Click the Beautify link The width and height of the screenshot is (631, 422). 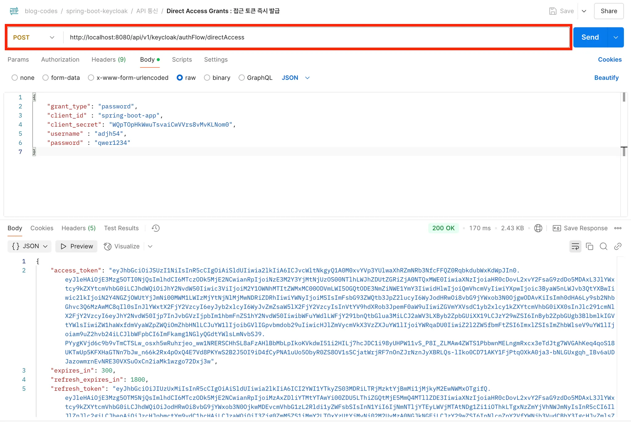606,78
